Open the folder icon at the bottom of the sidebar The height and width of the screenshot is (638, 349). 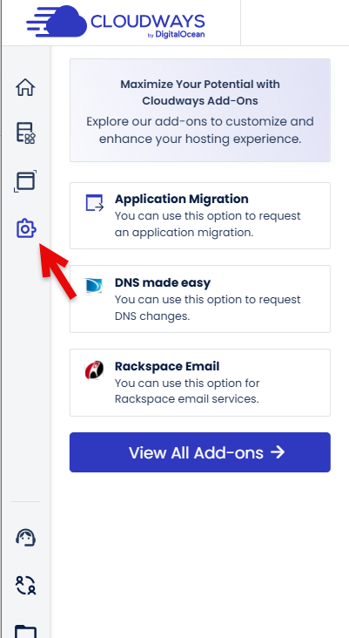tap(25, 632)
